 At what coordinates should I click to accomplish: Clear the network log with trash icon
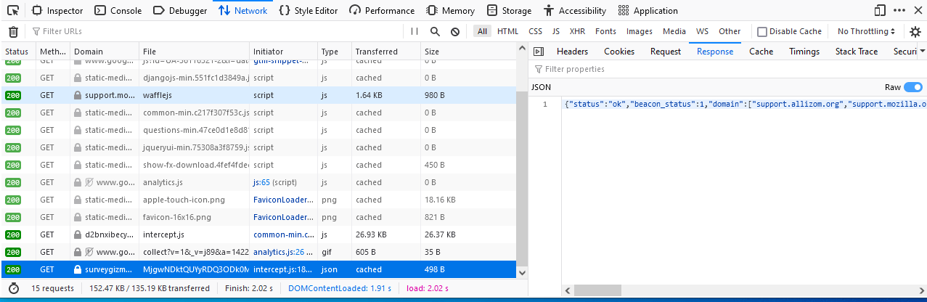[13, 32]
